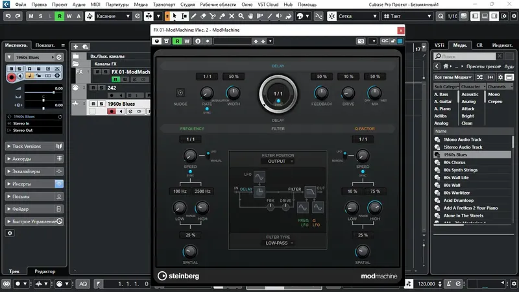
Task: Select the Mute X tool
Action: click(232, 16)
